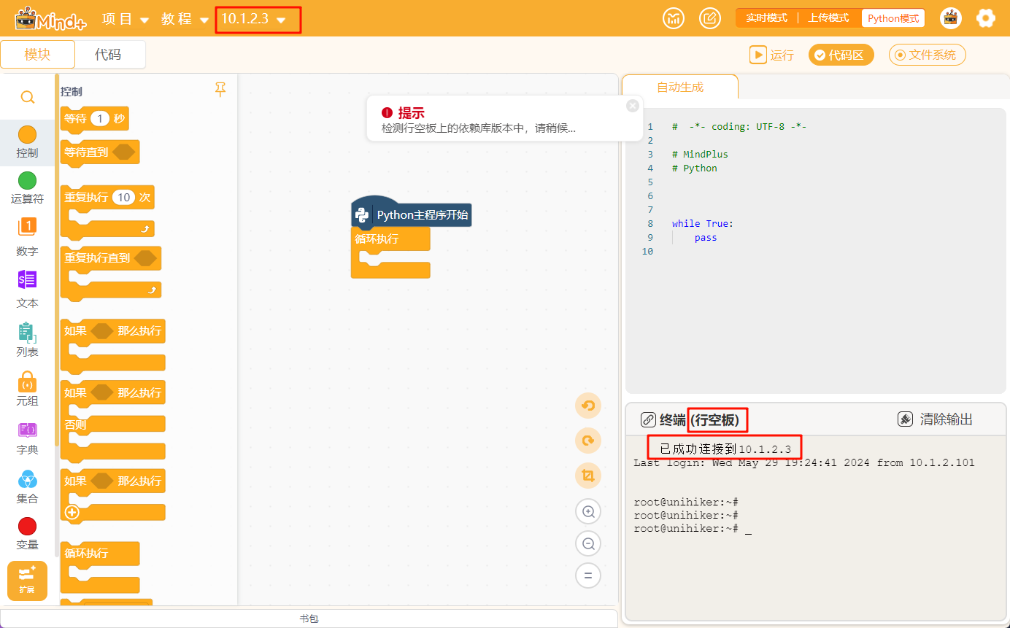Viewport: 1010px width, 628px height.
Task: Select the 自动生成 code tab
Action: [680, 87]
